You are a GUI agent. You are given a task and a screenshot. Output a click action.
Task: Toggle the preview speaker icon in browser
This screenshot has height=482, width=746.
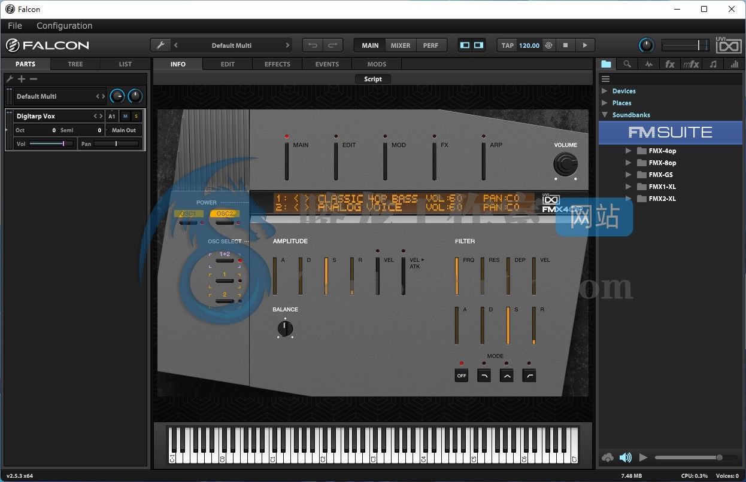(x=626, y=457)
